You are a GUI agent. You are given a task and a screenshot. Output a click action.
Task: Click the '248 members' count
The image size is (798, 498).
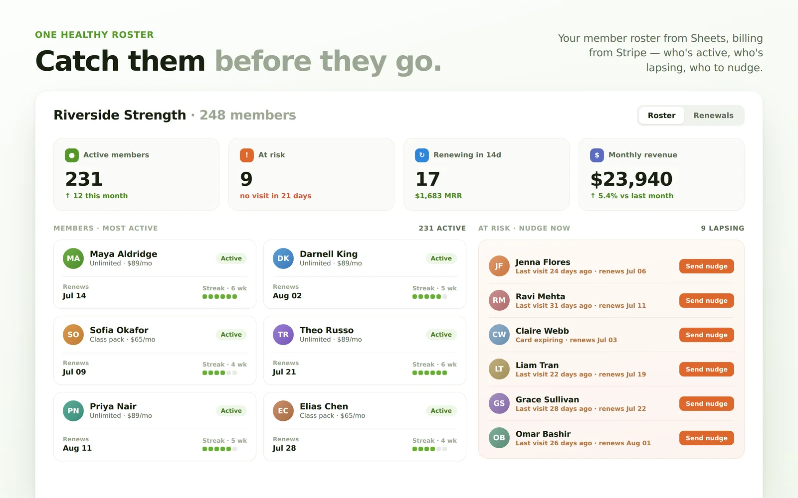tap(248, 115)
